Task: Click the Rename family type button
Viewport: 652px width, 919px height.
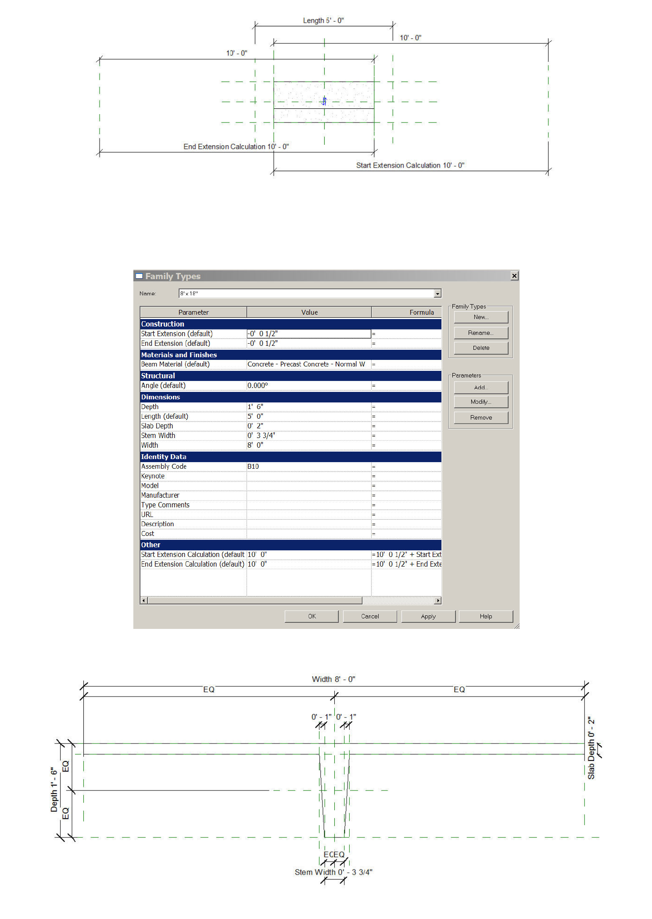Action: (481, 333)
